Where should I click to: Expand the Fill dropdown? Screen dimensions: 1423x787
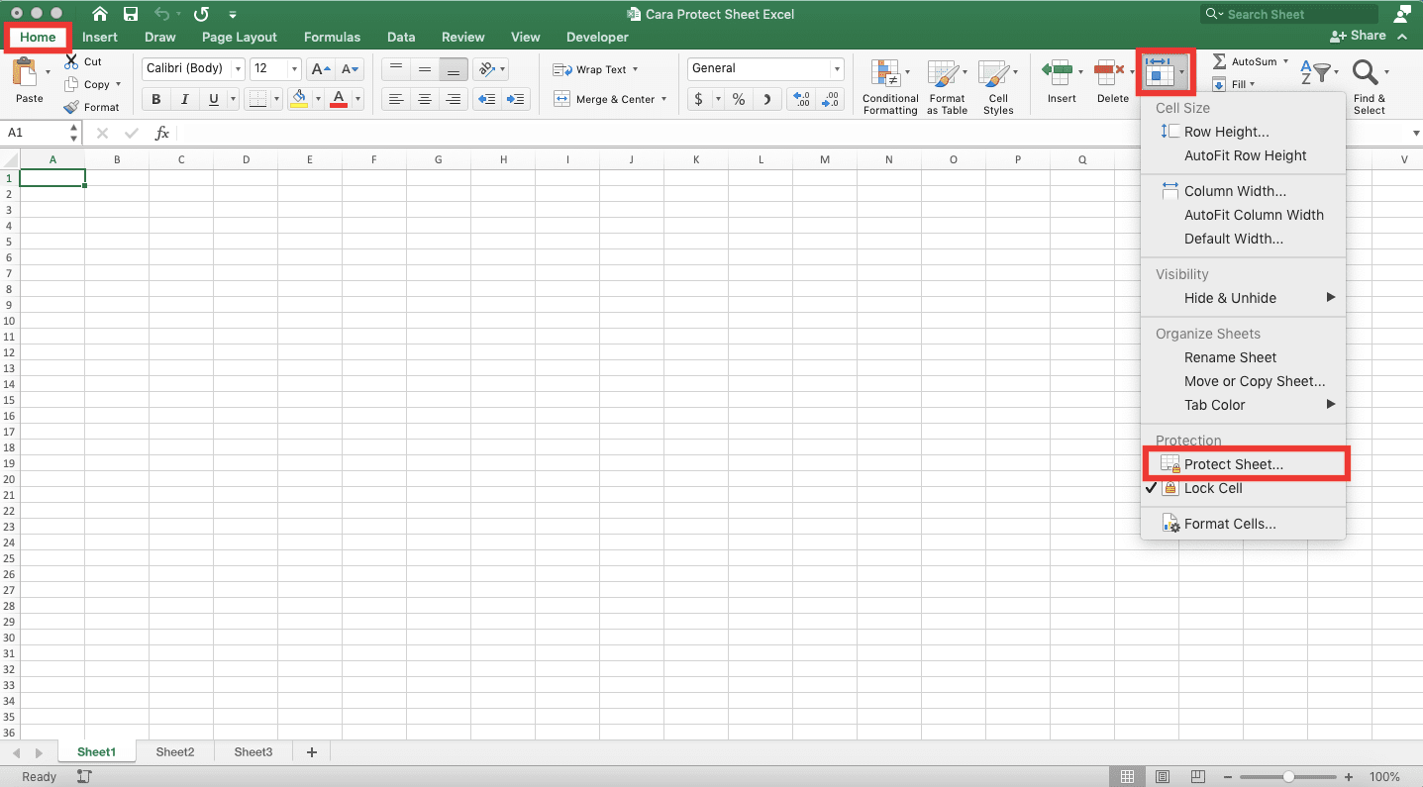click(x=1253, y=85)
